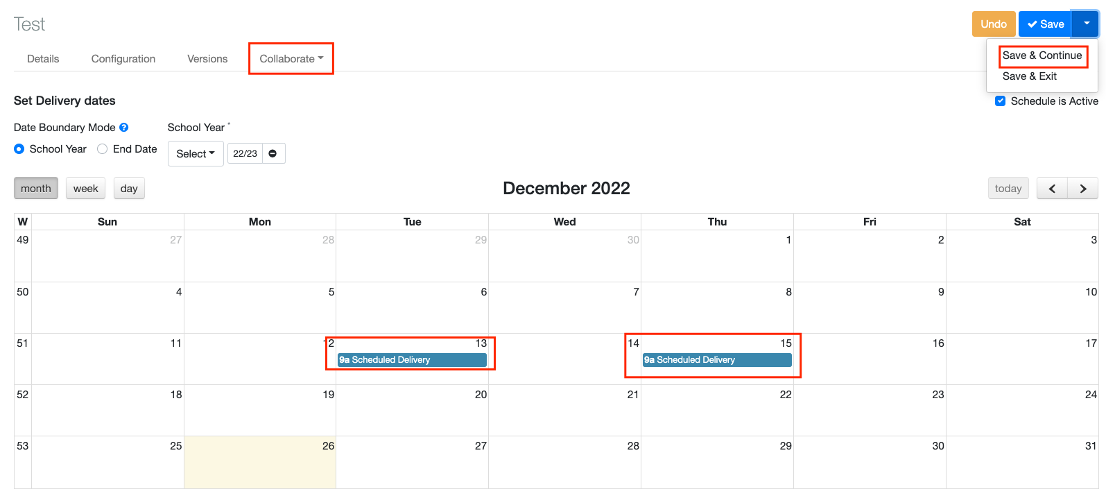Choose Save & Continue from menu
The height and width of the screenshot is (496, 1106).
point(1042,55)
